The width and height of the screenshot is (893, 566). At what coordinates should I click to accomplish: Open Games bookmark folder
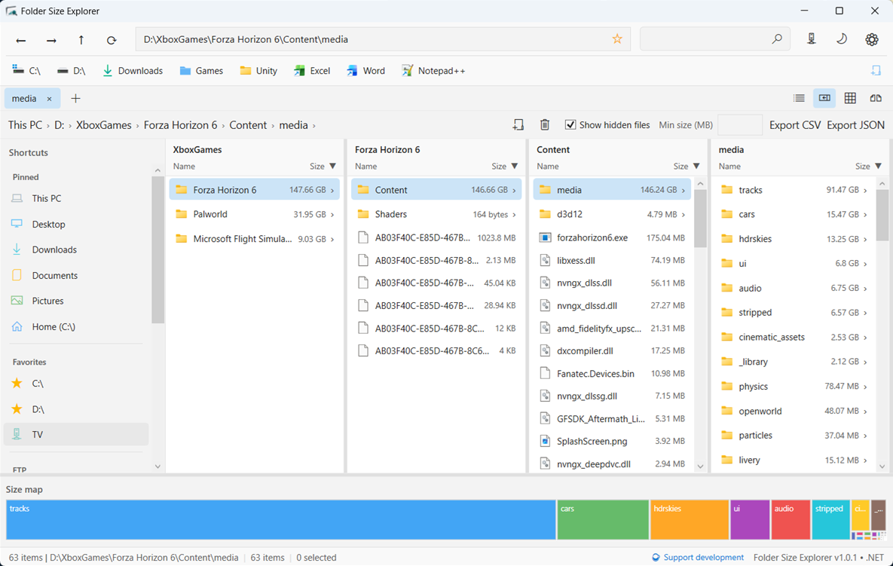tap(201, 71)
